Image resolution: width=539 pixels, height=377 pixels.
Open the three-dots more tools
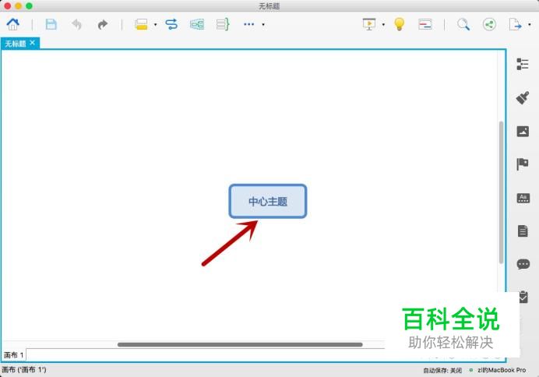249,24
